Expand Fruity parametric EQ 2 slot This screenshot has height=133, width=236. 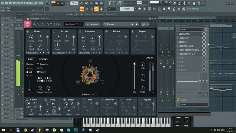coord(178,50)
